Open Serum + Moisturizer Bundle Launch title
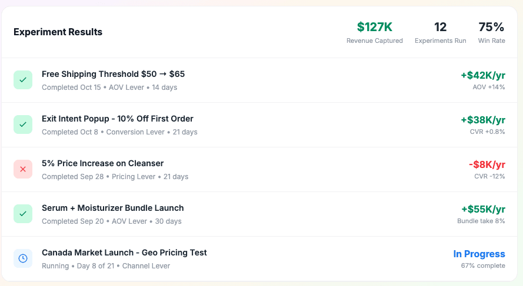The height and width of the screenshot is (286, 523). (x=112, y=208)
